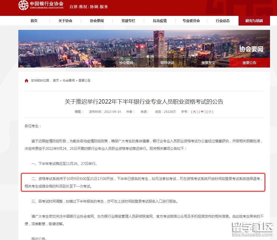Screen dimensions: 277x240
Task: Set font size to large [大]
Action: [x=194, y=112]
